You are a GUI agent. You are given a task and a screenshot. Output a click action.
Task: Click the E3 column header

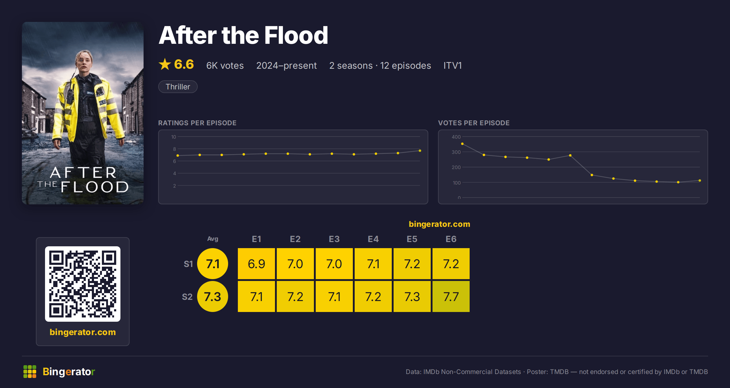334,239
